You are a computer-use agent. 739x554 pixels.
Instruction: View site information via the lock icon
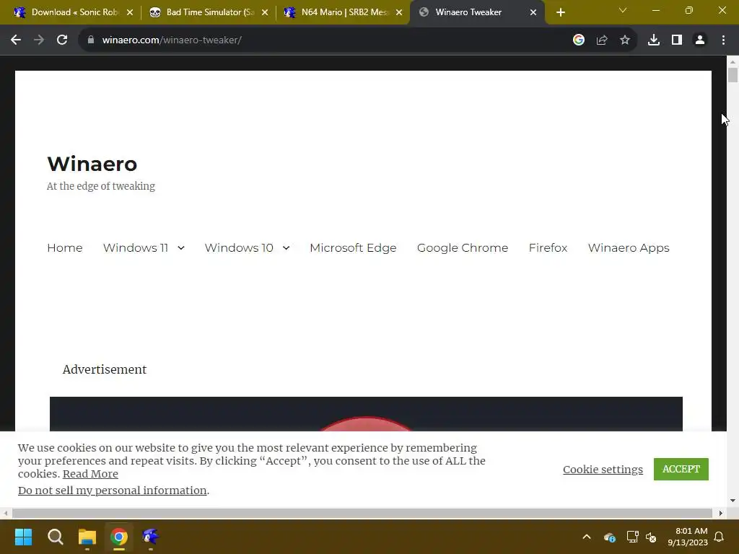pos(91,40)
